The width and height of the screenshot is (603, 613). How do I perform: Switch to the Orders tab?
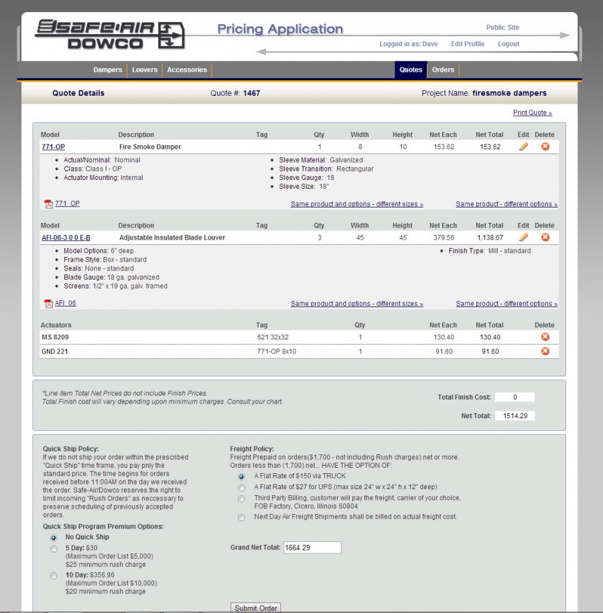click(x=443, y=70)
